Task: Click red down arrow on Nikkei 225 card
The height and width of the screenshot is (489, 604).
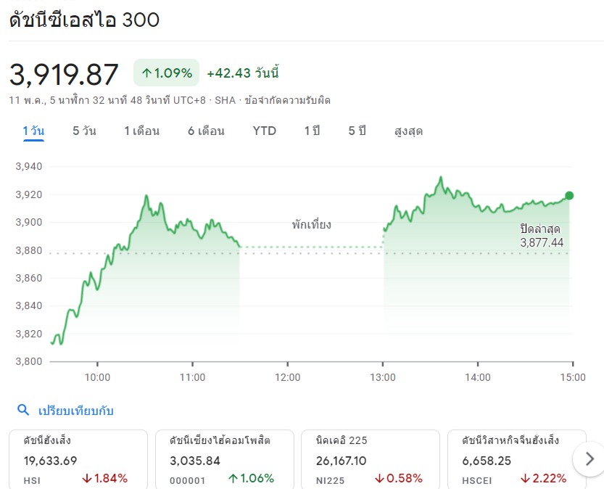Action: pos(380,478)
